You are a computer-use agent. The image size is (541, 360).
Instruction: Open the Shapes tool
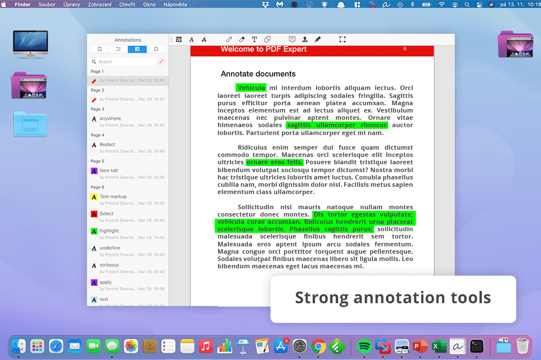tap(267, 40)
